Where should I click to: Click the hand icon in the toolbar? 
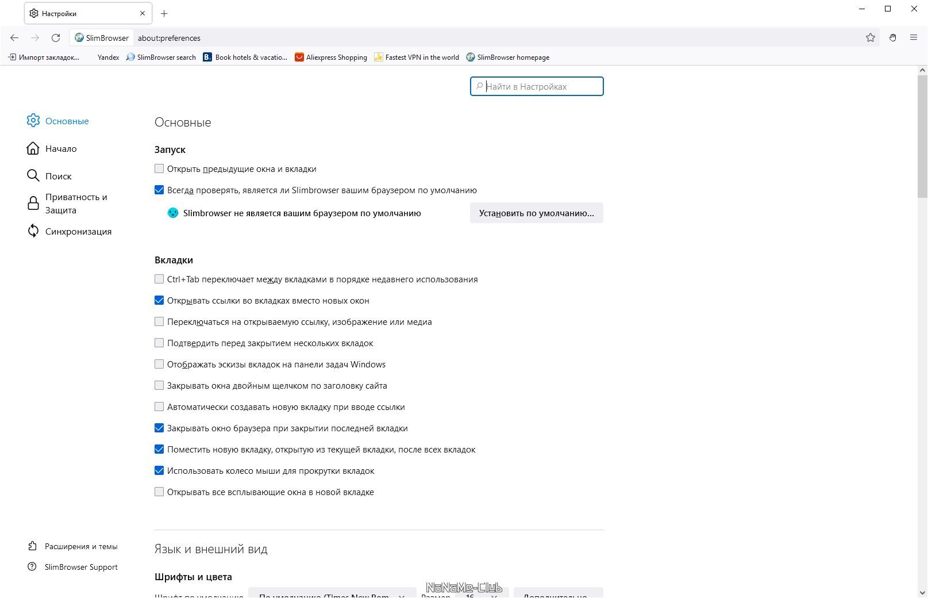892,38
